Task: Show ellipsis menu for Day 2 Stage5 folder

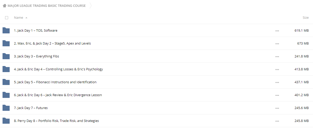Action: [x=277, y=44]
